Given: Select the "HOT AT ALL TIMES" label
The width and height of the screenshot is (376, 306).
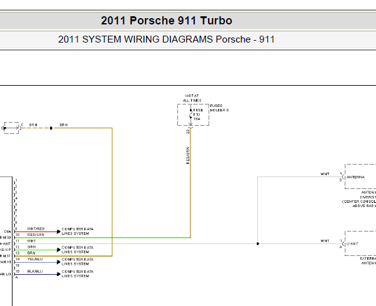Looking at the screenshot, I should (x=192, y=98).
